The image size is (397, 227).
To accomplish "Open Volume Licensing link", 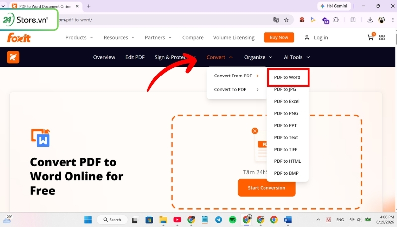I will (234, 37).
